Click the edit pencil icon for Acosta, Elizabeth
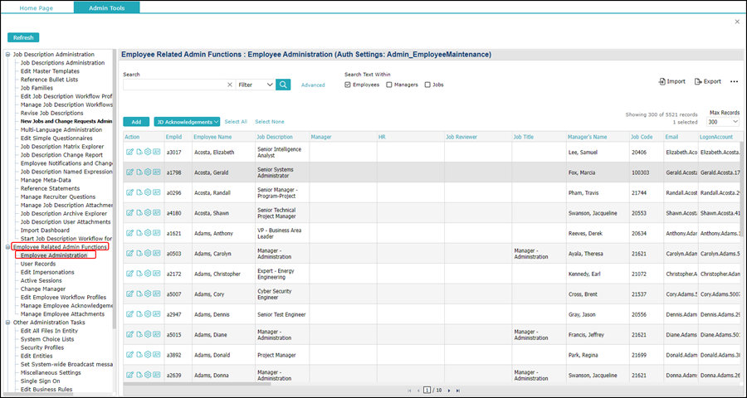747x398 pixels. [129, 152]
